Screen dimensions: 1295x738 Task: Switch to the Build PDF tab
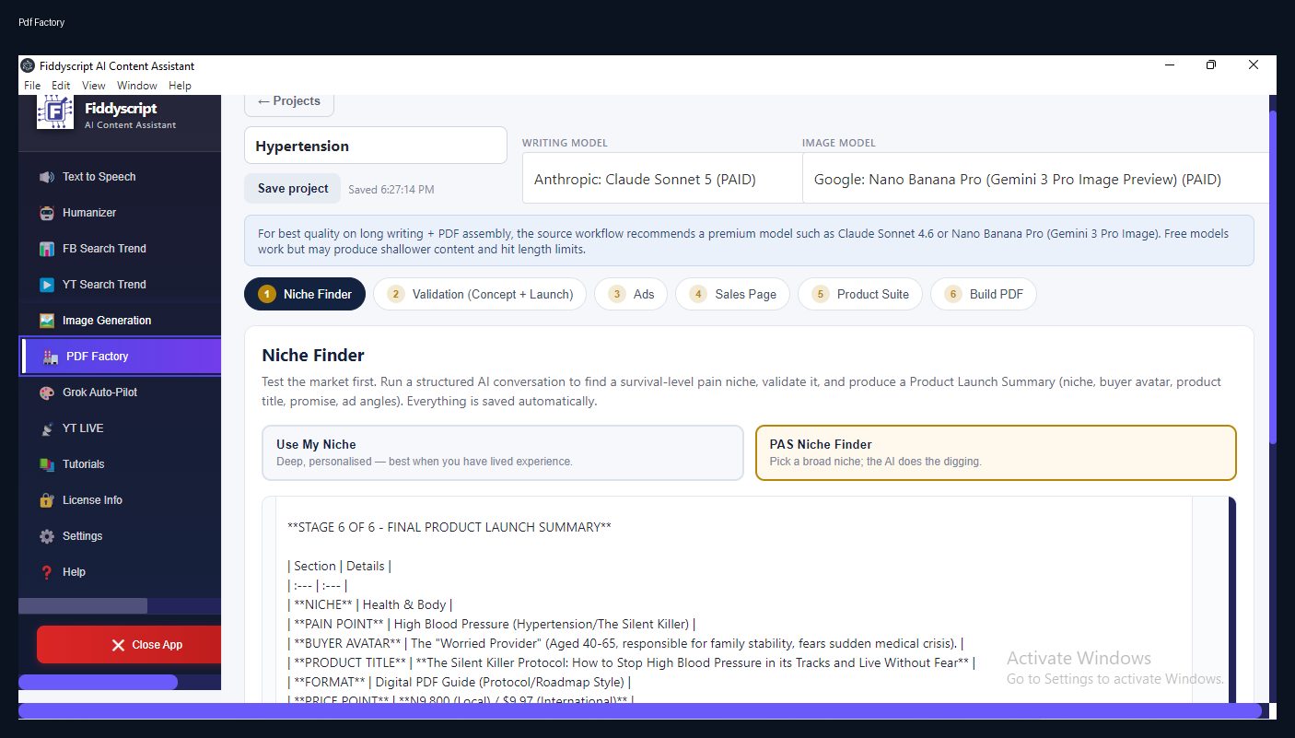[x=984, y=294]
